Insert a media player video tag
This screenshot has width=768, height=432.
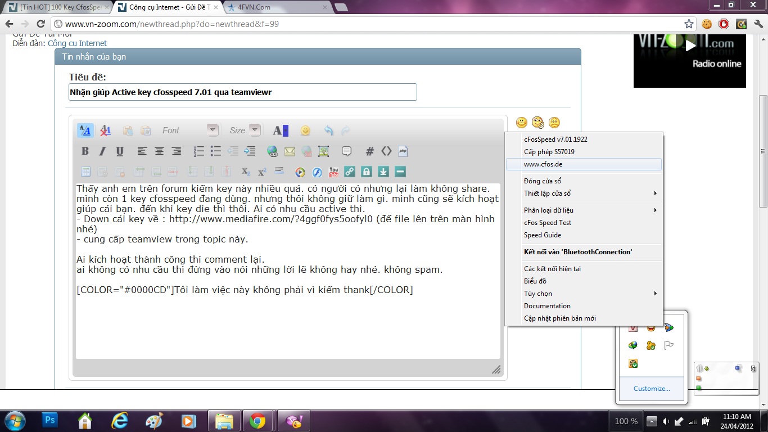300,172
